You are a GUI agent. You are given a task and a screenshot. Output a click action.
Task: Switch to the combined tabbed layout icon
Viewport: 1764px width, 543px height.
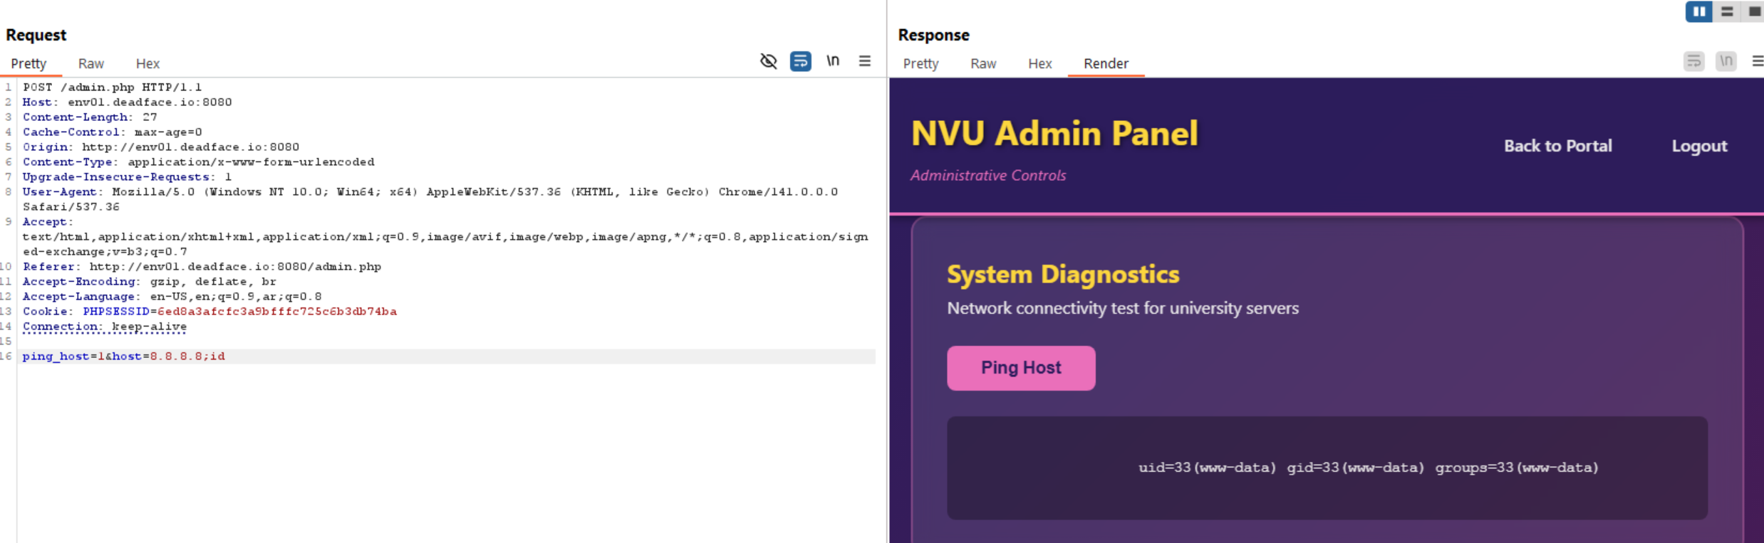1754,11
